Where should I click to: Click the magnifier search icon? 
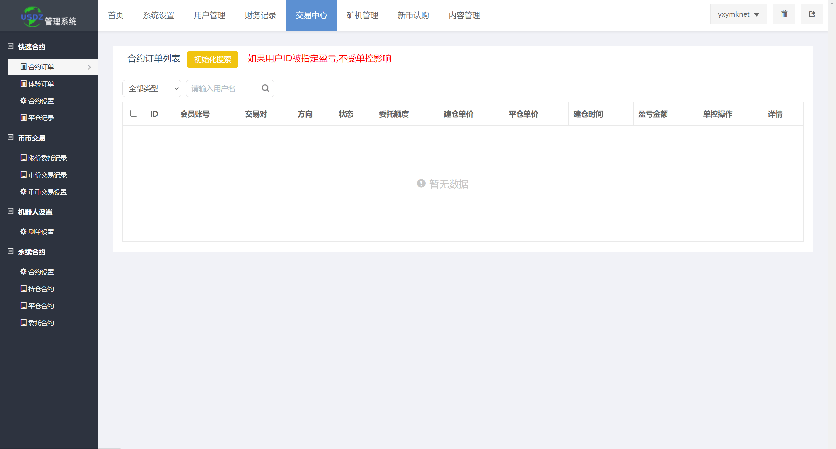coord(265,88)
